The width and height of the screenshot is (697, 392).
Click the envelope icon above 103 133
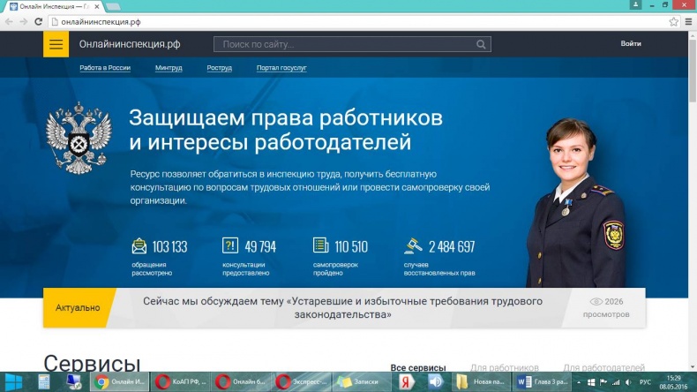click(x=139, y=246)
